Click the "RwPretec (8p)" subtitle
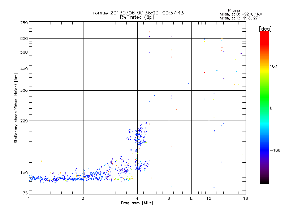This screenshot has width=289, height=216. tap(137, 17)
